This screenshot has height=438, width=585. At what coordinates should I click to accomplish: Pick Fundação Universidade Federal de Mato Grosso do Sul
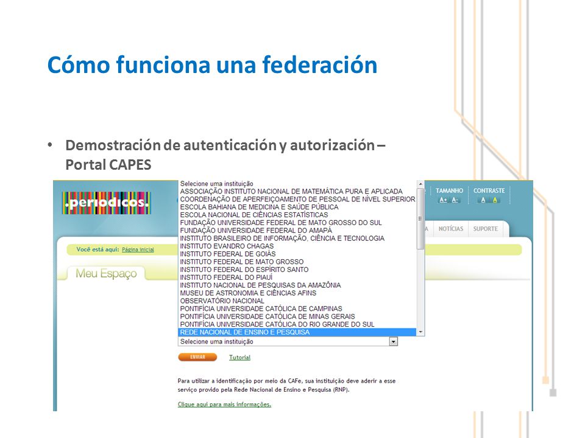[297, 223]
